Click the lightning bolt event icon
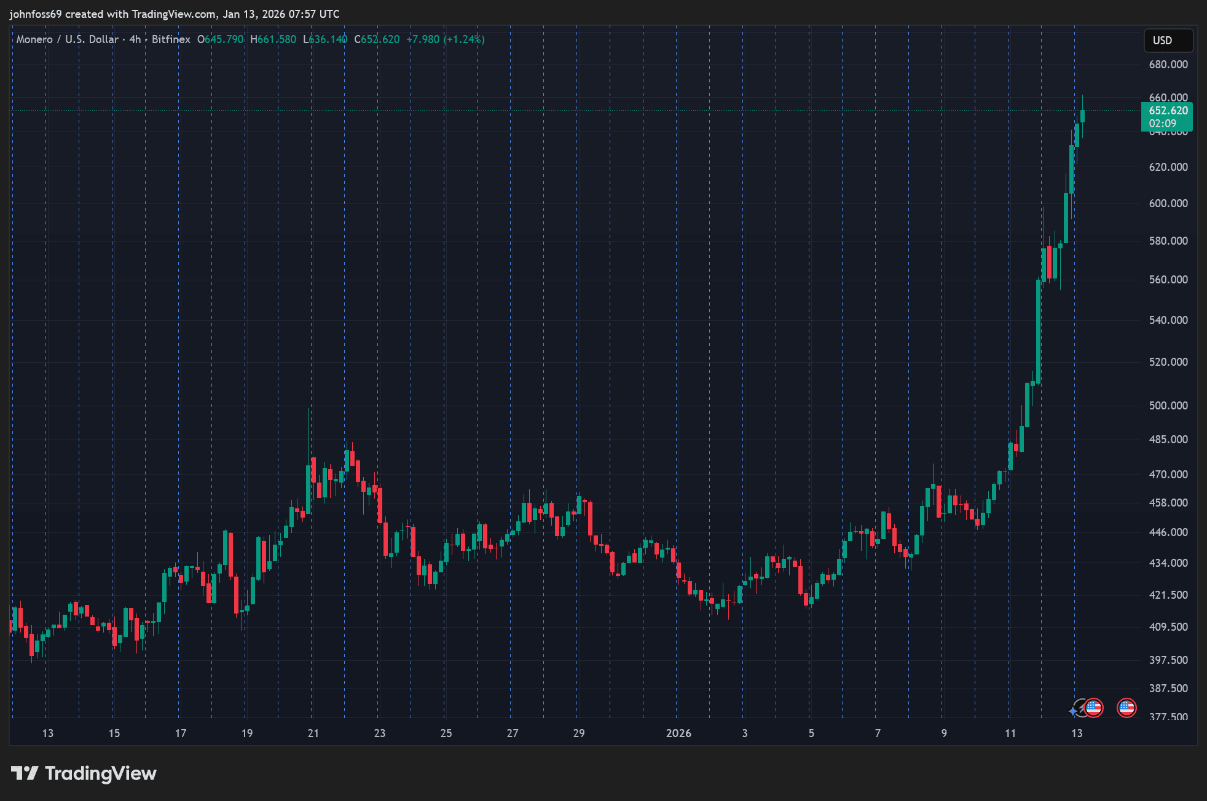1207x801 pixels. [x=1081, y=708]
